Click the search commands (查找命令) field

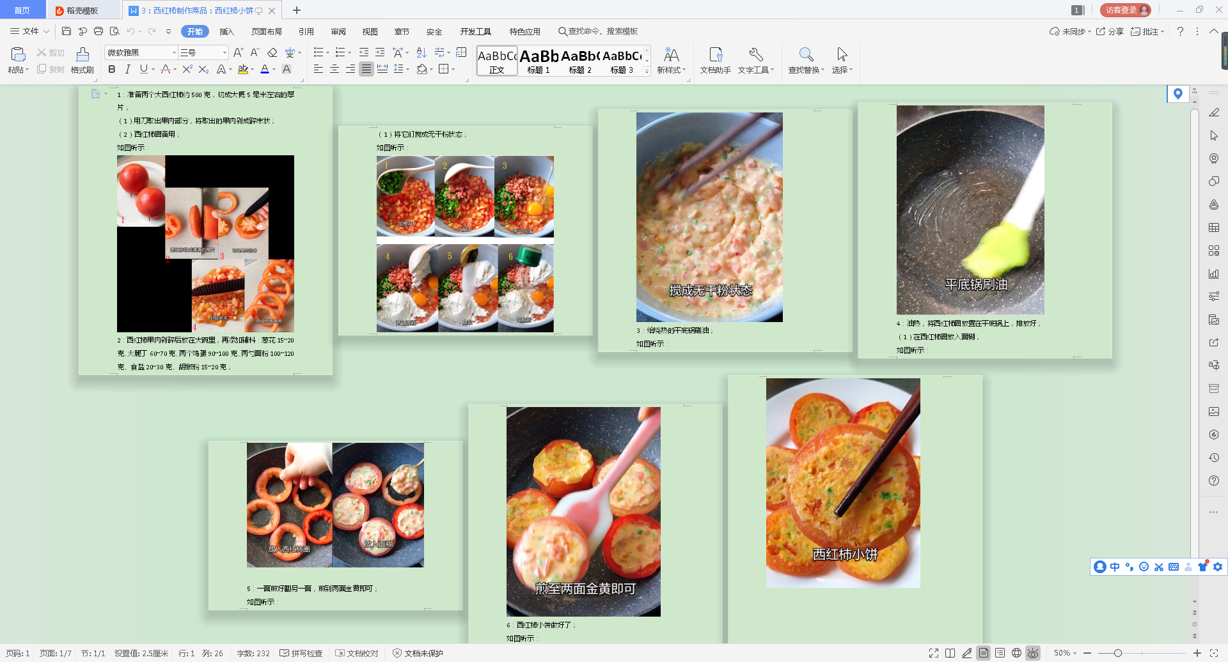click(598, 31)
